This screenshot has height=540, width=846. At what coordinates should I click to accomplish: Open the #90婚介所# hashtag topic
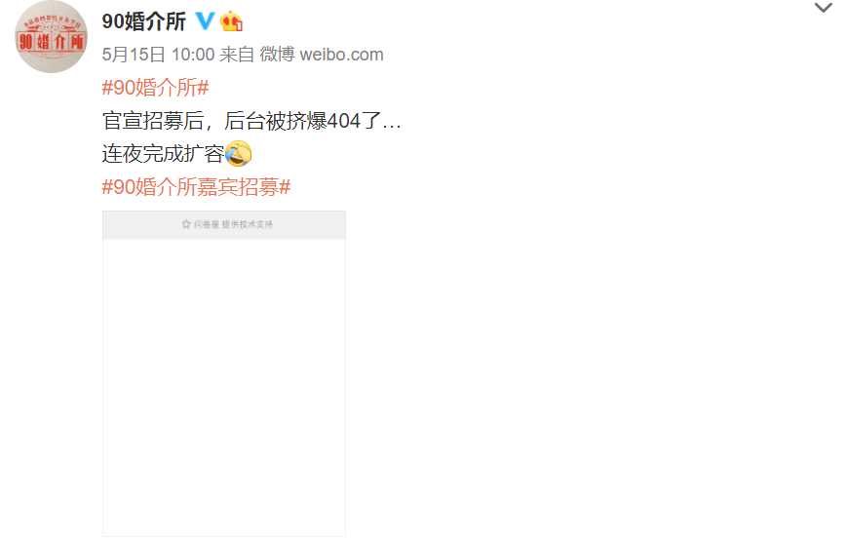(x=155, y=88)
